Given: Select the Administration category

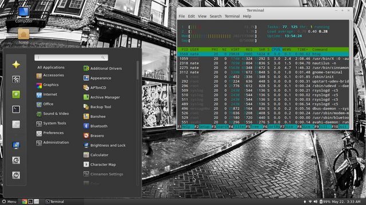Looking at the screenshot, I should [53, 142].
